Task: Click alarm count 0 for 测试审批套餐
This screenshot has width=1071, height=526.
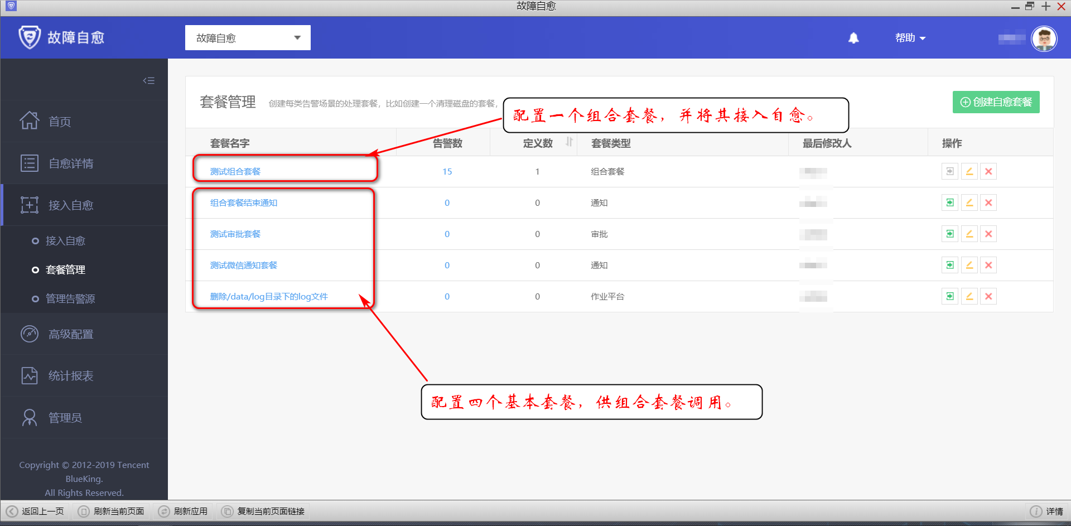Action: pos(447,234)
